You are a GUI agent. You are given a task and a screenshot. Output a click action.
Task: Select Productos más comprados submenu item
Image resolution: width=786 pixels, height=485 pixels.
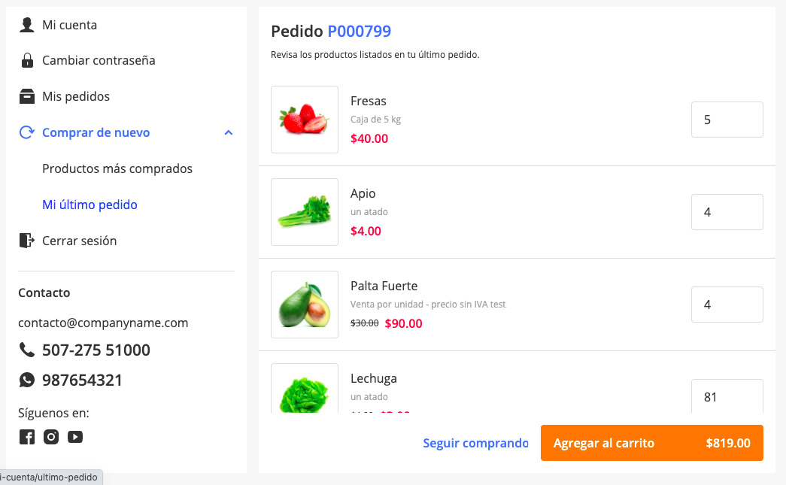pyautogui.click(x=117, y=168)
